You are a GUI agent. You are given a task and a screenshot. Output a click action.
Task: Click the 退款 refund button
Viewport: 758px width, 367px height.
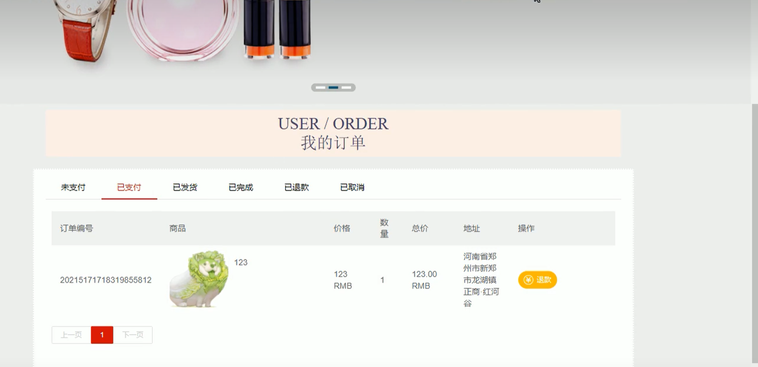[x=537, y=280]
